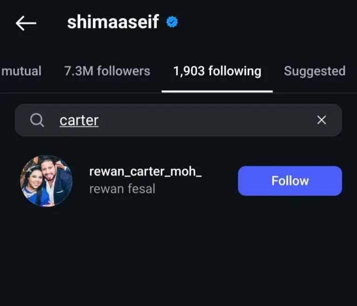Image resolution: width=357 pixels, height=306 pixels.
Task: Click the magnifying glass search icon
Action: 37,121
